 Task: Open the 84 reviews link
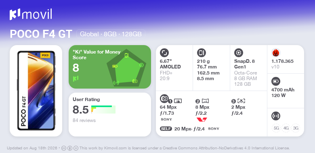84,120
